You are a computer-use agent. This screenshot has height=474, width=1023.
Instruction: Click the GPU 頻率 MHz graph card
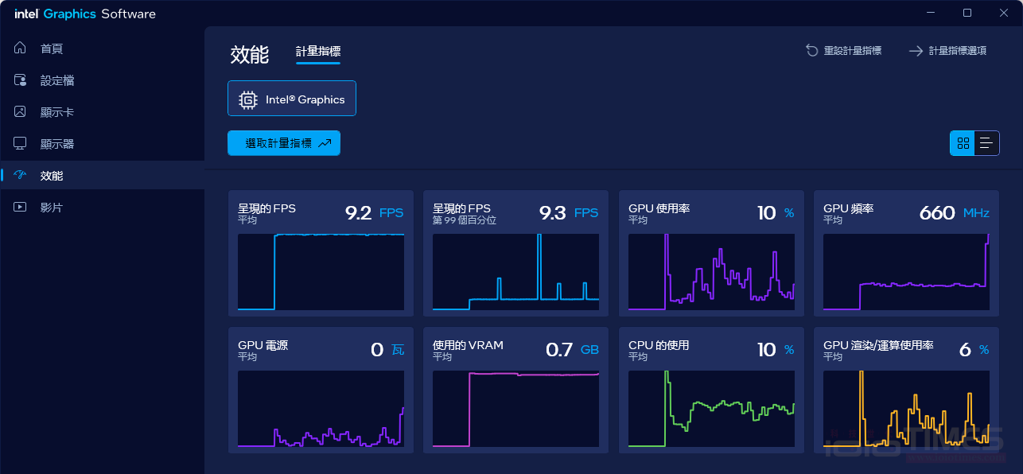coord(906,253)
